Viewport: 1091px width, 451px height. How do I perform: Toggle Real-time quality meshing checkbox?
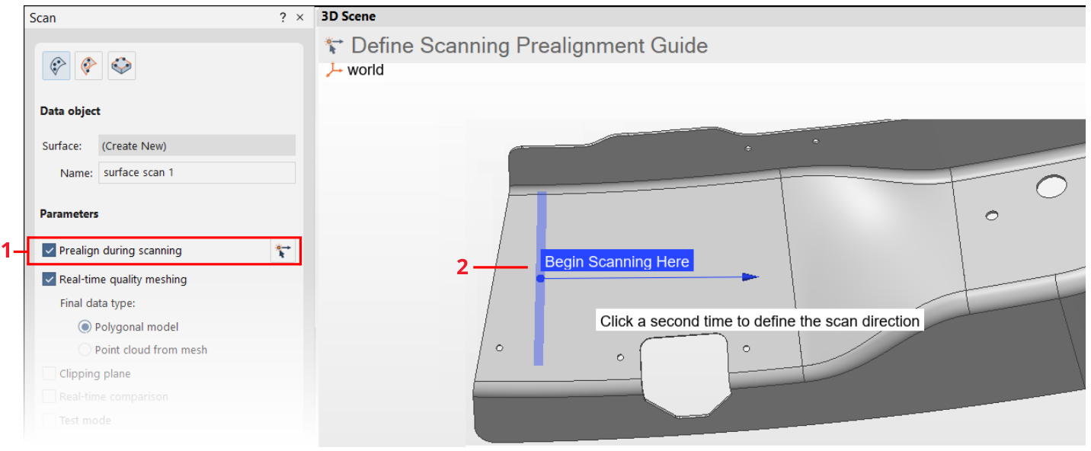(x=50, y=280)
